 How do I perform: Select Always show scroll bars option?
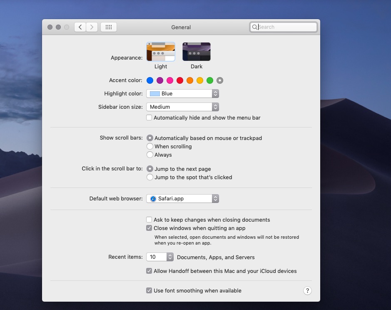tap(150, 155)
